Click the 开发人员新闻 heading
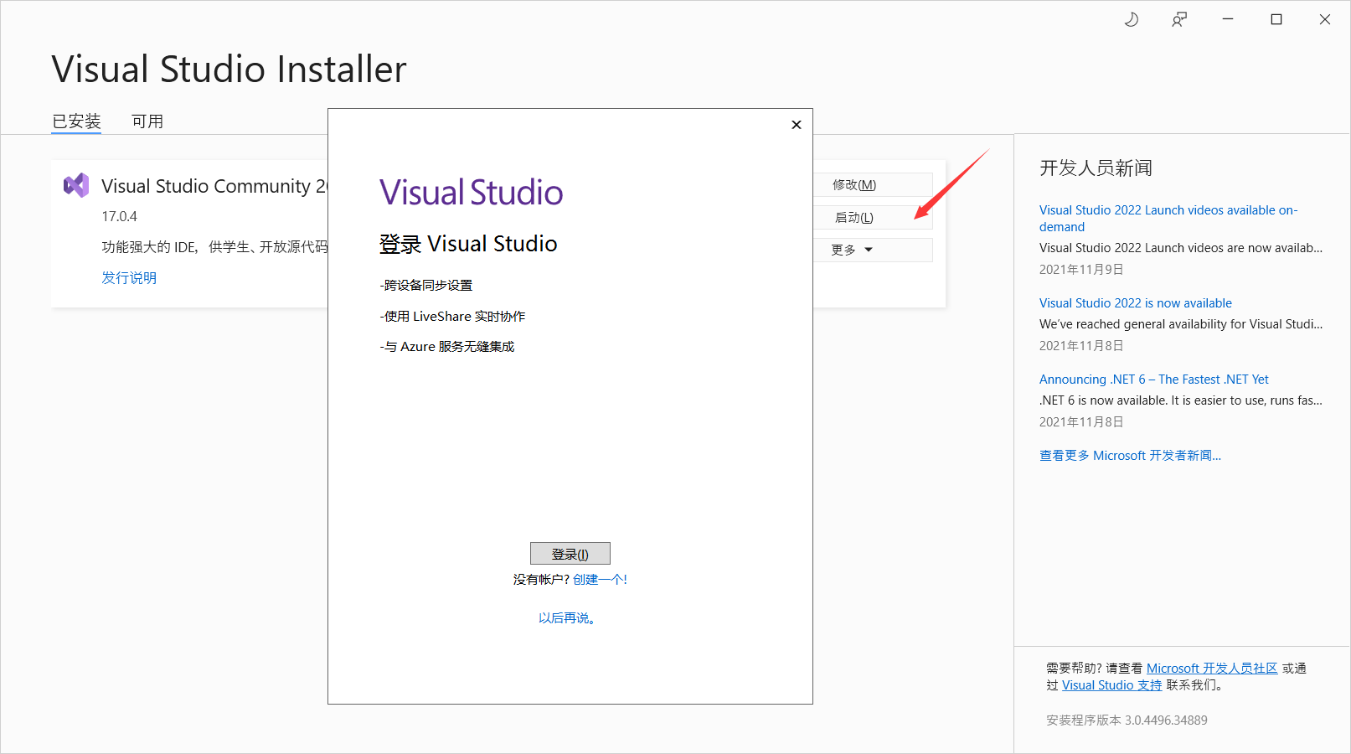This screenshot has height=754, width=1351. pos(1096,168)
